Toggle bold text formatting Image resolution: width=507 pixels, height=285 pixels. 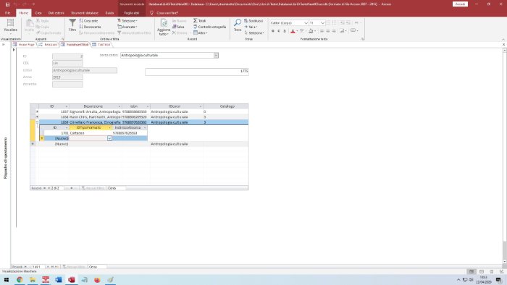pyautogui.click(x=272, y=31)
